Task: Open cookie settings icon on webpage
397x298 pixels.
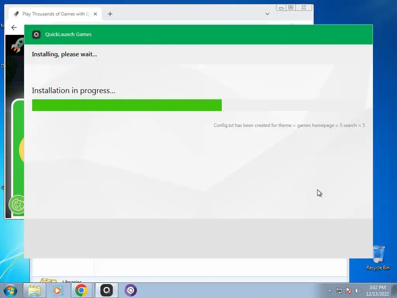Action: pos(17,204)
